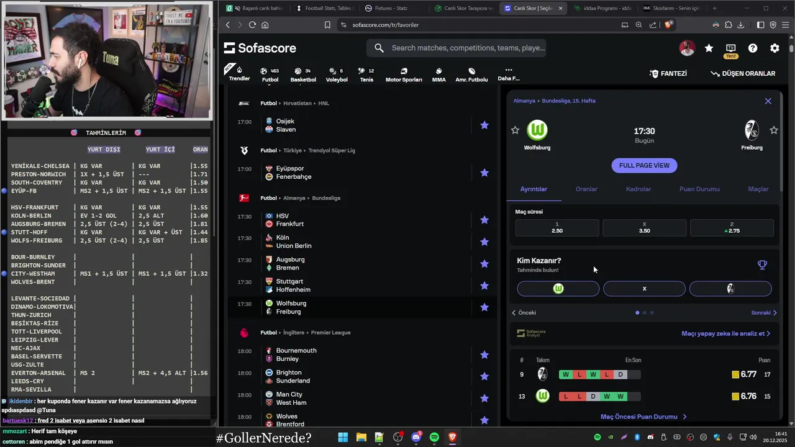Select Tenis sport category
Screen dimensions: 795x447
367,74
